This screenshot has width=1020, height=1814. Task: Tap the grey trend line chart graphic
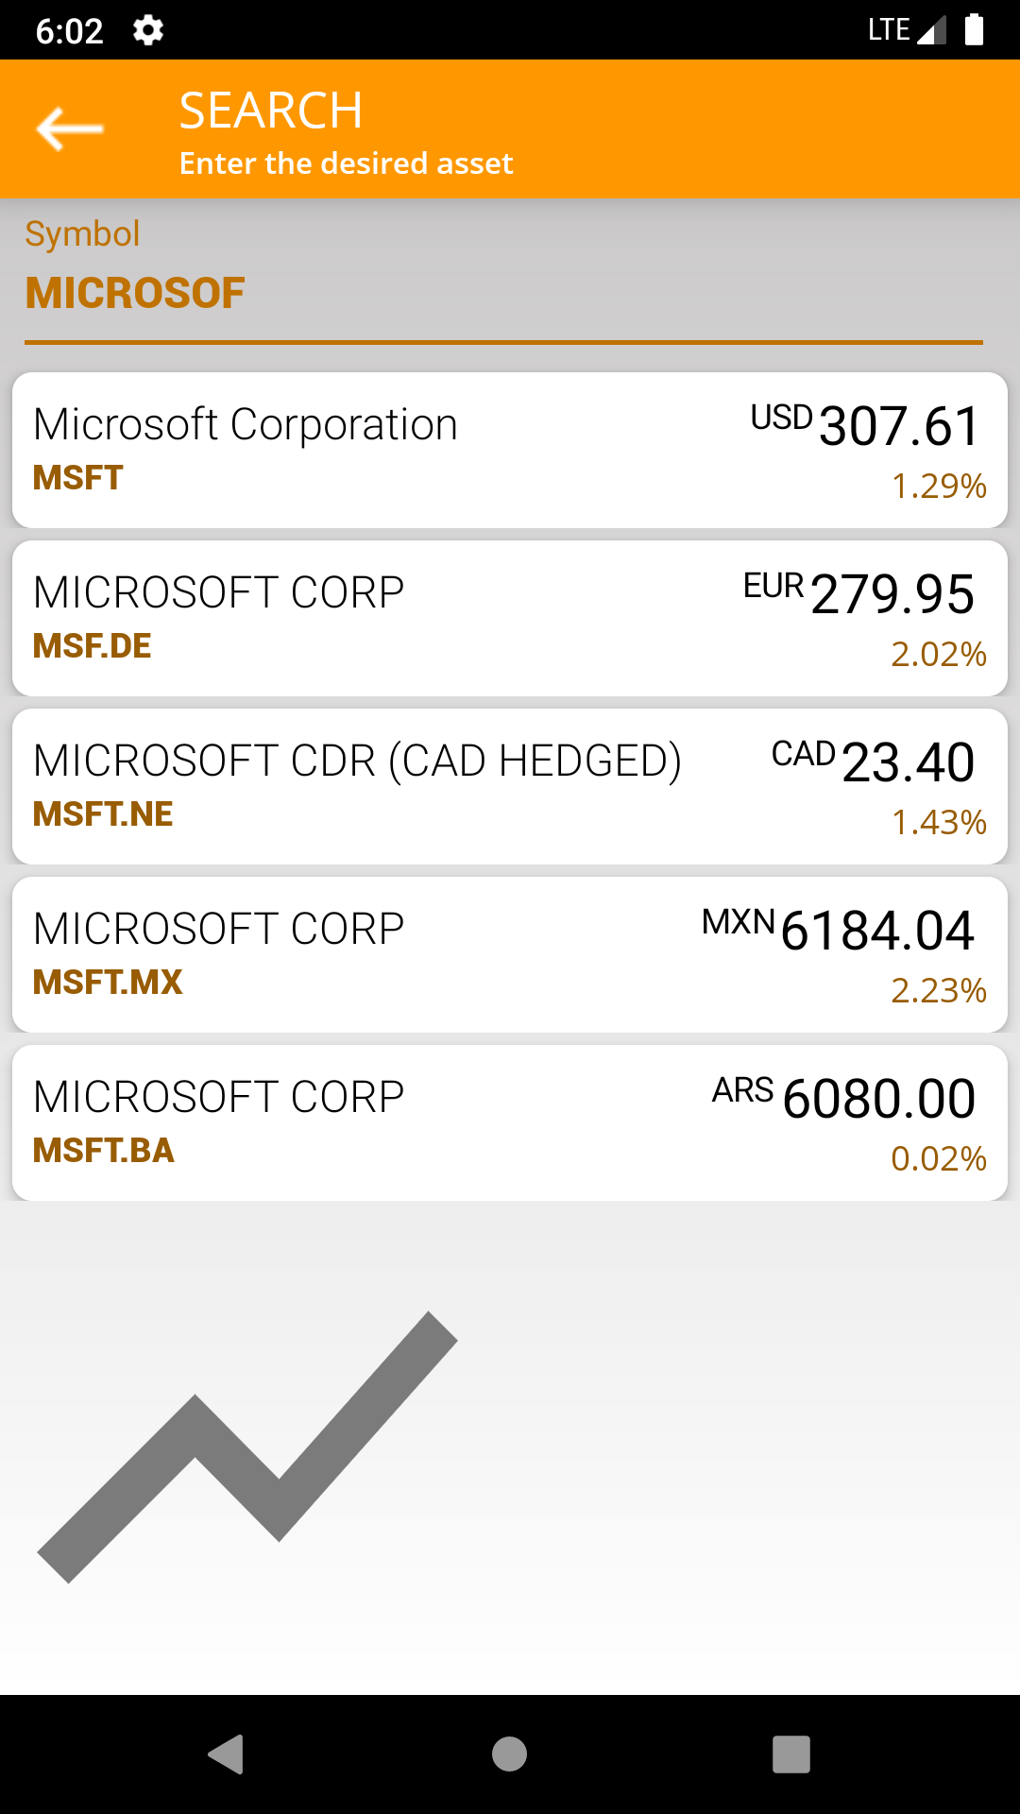(x=247, y=1446)
